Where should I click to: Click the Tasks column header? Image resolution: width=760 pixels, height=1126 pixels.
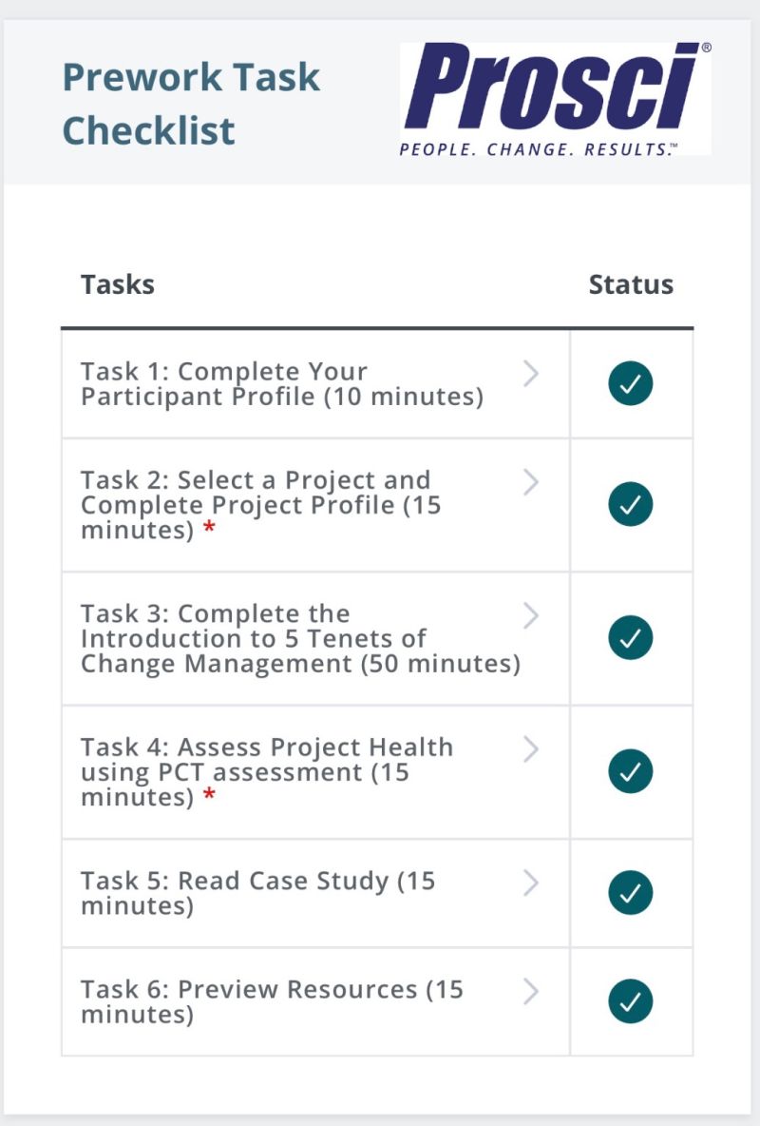[x=118, y=284]
